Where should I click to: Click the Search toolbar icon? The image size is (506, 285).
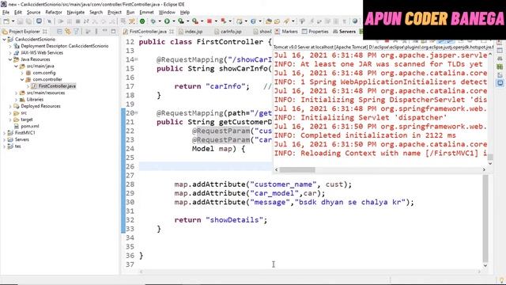pos(286,21)
